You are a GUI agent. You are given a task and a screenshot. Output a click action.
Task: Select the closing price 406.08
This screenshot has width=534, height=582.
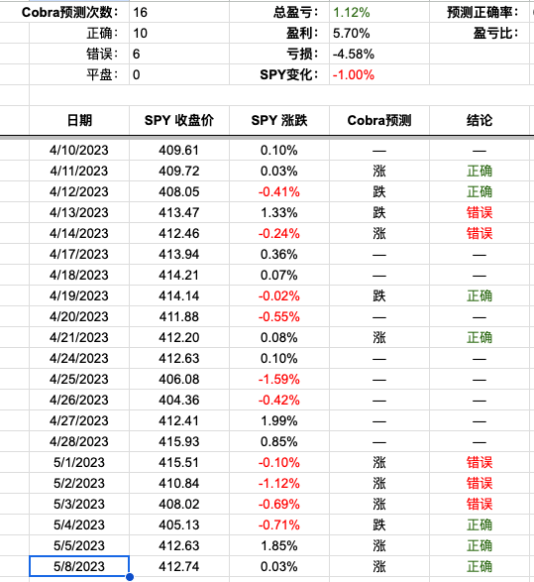point(179,379)
